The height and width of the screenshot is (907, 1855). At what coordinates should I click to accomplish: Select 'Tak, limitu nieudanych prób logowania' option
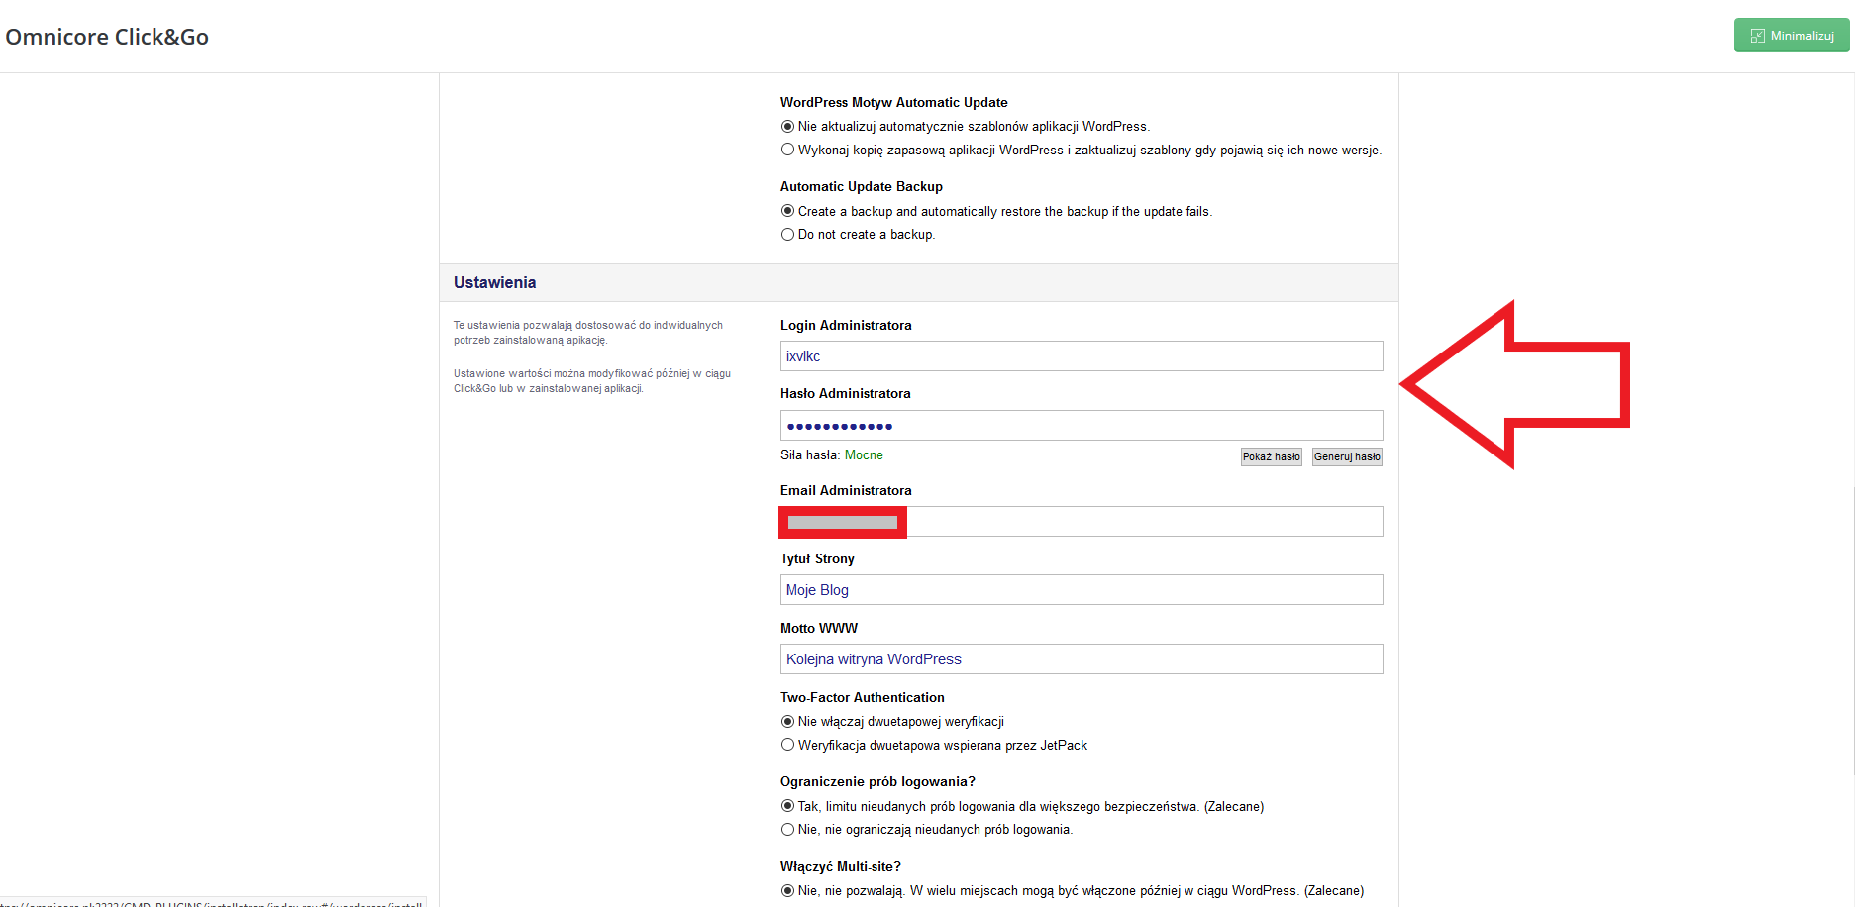click(x=788, y=807)
